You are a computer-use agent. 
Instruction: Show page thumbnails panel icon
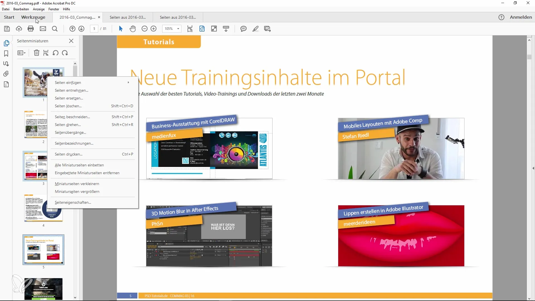pyautogui.click(x=6, y=43)
